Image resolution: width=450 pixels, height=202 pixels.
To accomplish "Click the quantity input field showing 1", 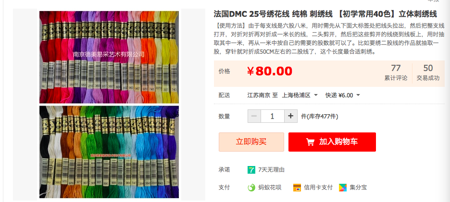I will pos(272,116).
